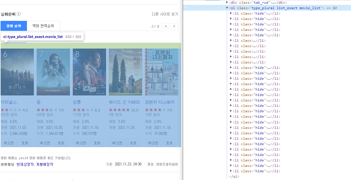Viewport: 351px width, 180px height.
Task: Open the 현재상영작 related link
Action: (x=25, y=165)
